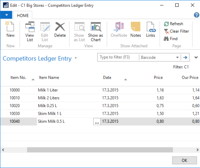Click the OK button
Image resolution: width=200 pixels, height=168 pixels.
184,160
